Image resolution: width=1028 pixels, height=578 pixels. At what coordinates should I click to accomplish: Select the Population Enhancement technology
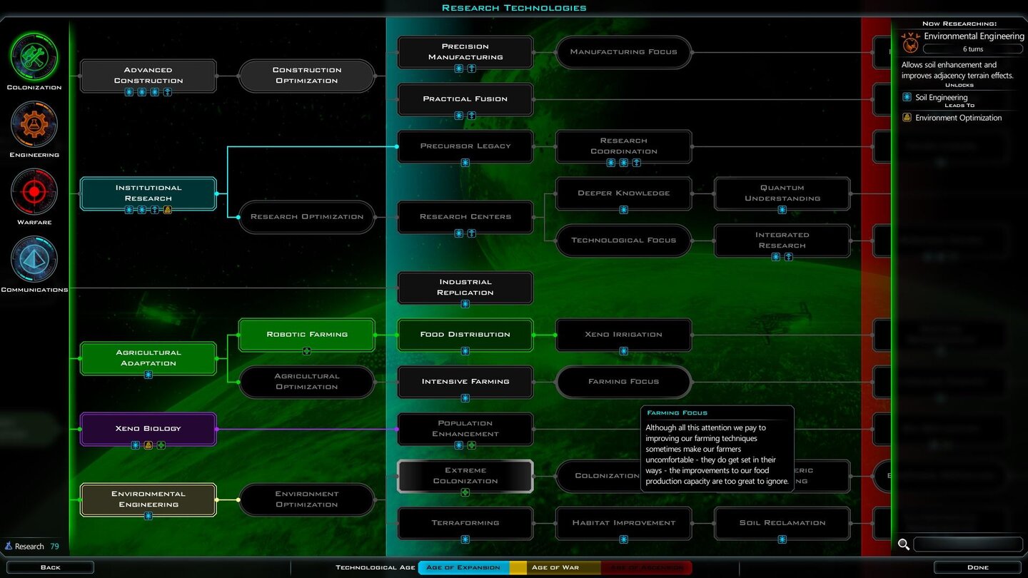pos(465,429)
